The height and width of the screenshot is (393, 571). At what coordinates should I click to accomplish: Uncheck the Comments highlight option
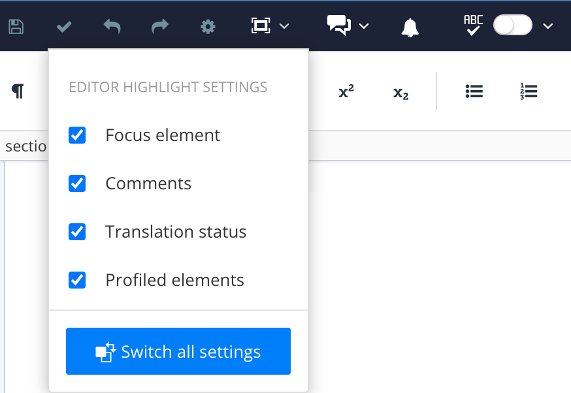click(77, 183)
